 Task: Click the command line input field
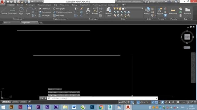102,98
